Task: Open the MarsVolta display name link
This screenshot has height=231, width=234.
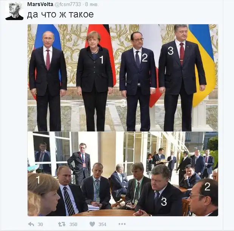Action: [x=40, y=4]
